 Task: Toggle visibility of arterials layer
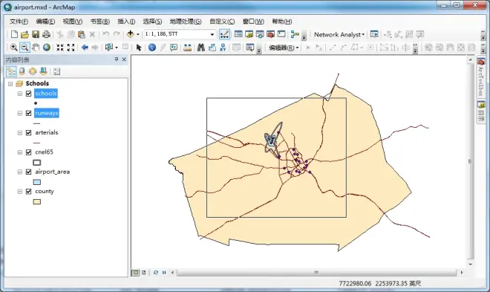click(29, 133)
